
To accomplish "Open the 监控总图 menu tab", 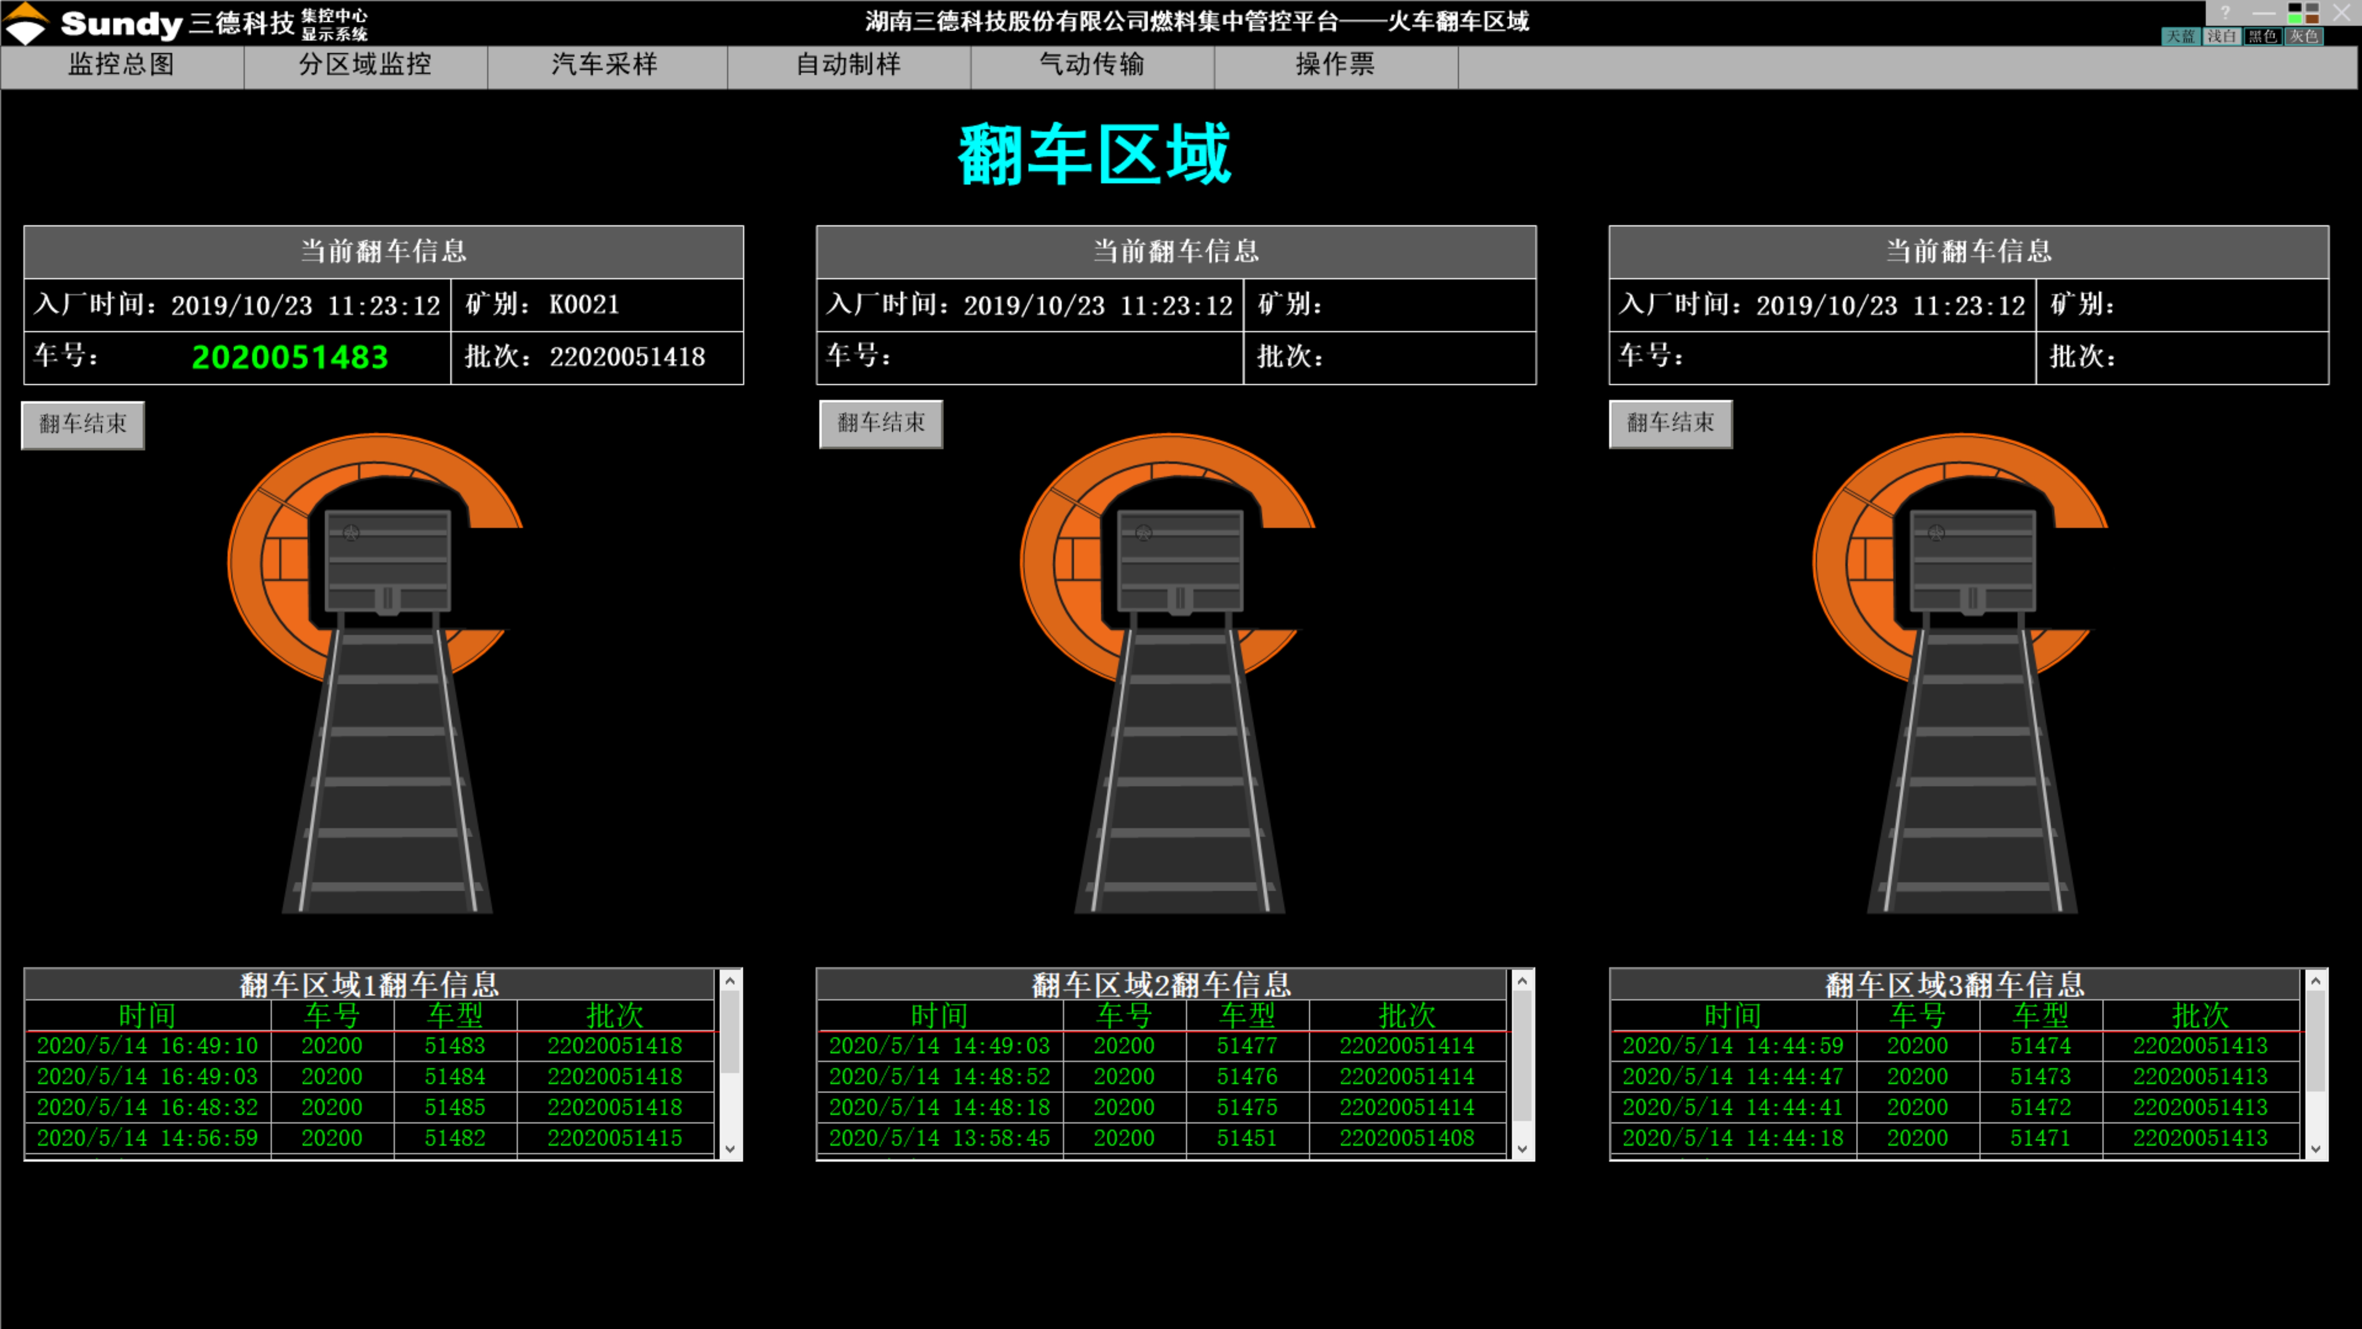I will pyautogui.click(x=122, y=64).
